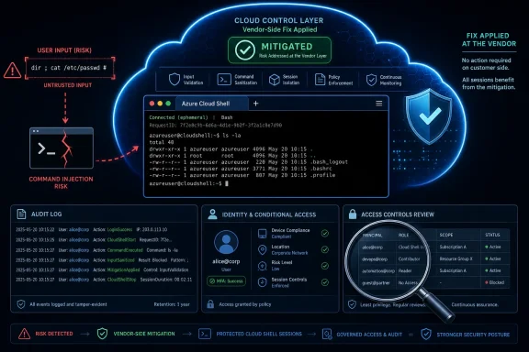Click the STATUS column header
529x352 pixels.
(x=492, y=235)
